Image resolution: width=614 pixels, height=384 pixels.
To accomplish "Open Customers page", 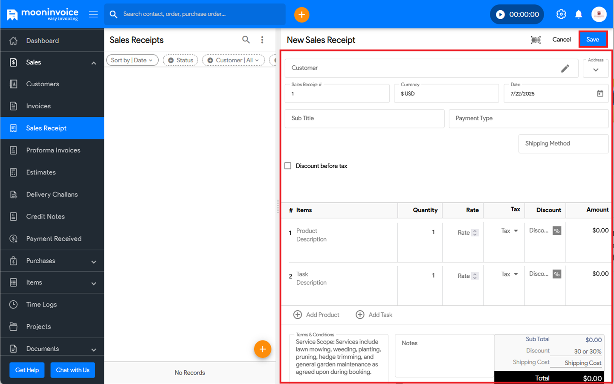I will (52, 84).
